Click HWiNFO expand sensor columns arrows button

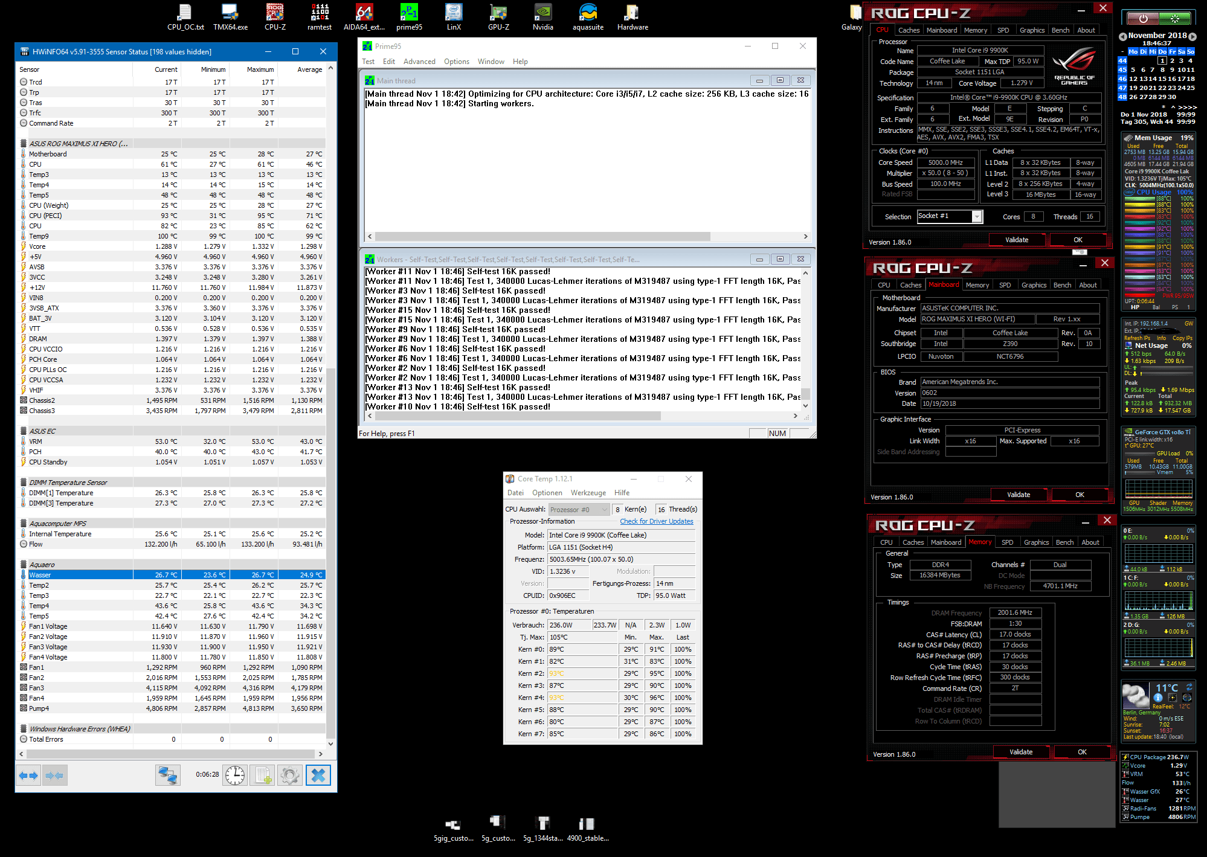(28, 775)
